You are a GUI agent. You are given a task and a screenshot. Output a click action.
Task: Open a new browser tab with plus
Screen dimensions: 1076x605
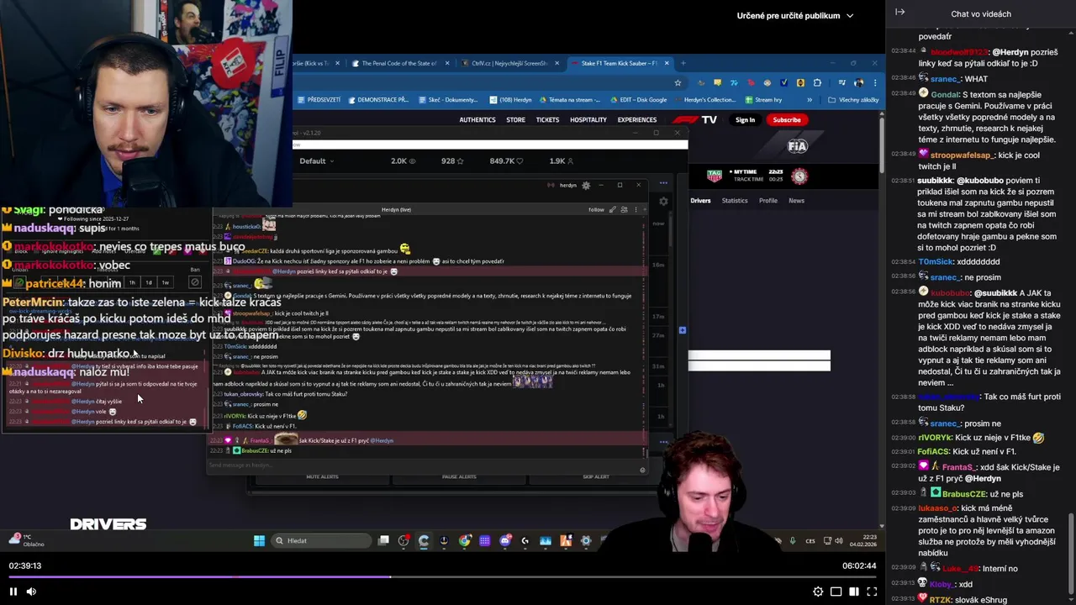point(683,63)
